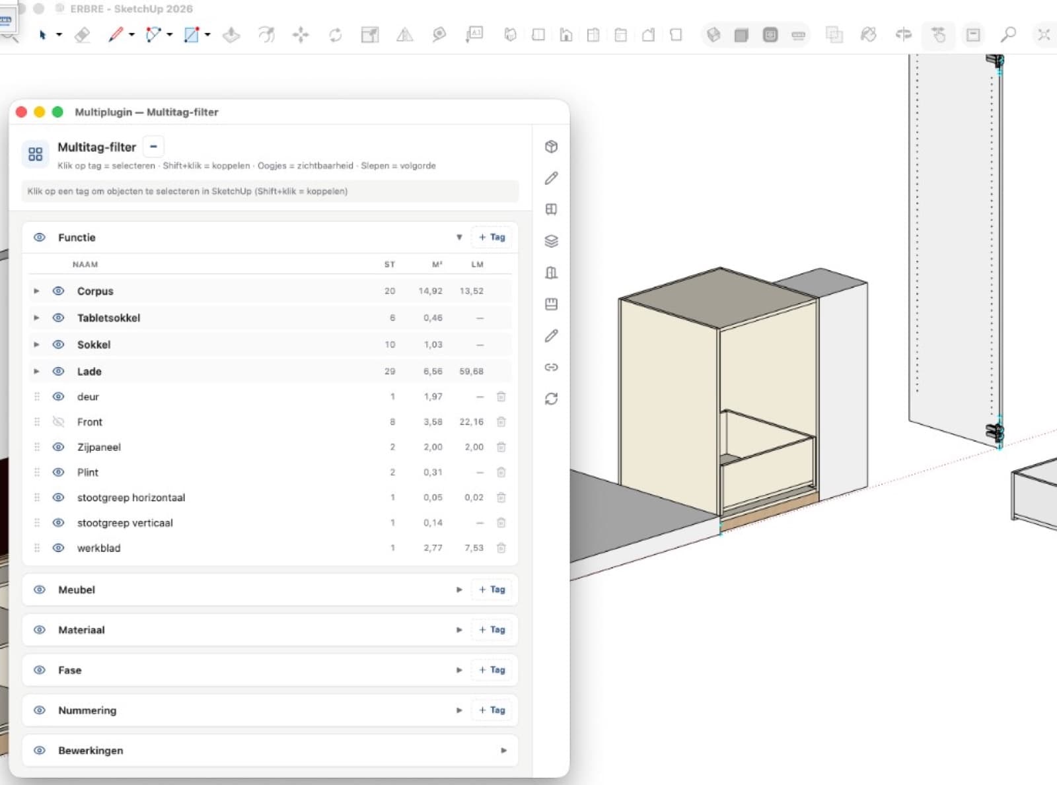1057x785 pixels.
Task: Hide the Zijpaneel tag
Action: 58,447
